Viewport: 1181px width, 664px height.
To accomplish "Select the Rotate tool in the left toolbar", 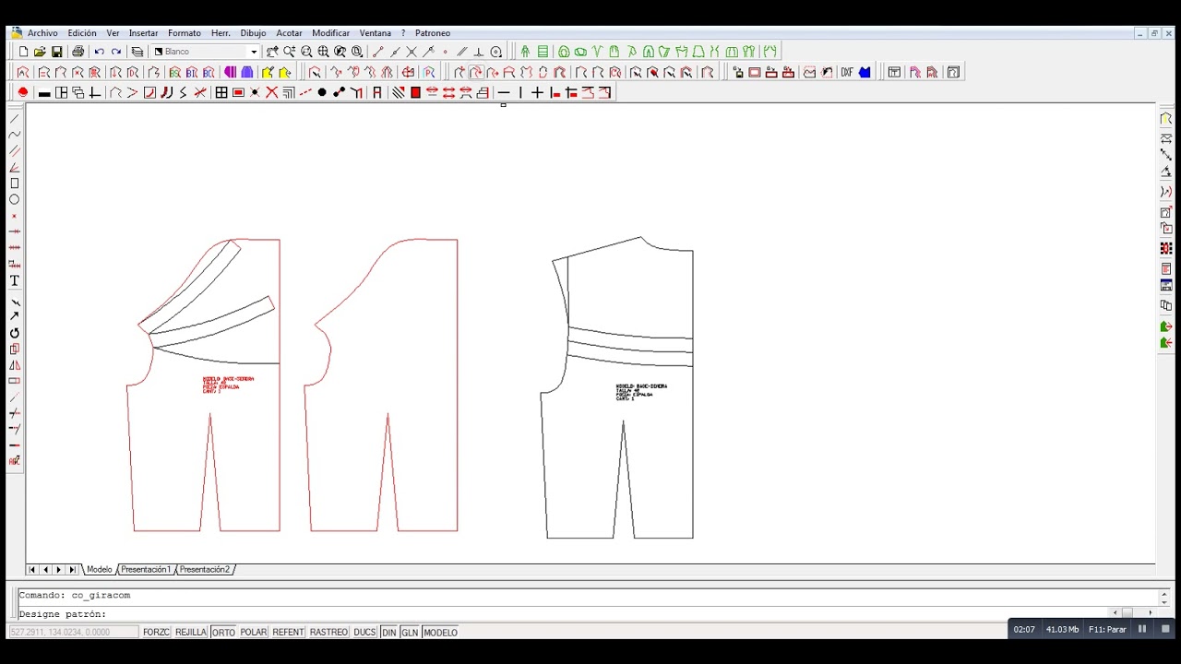I will point(15,333).
